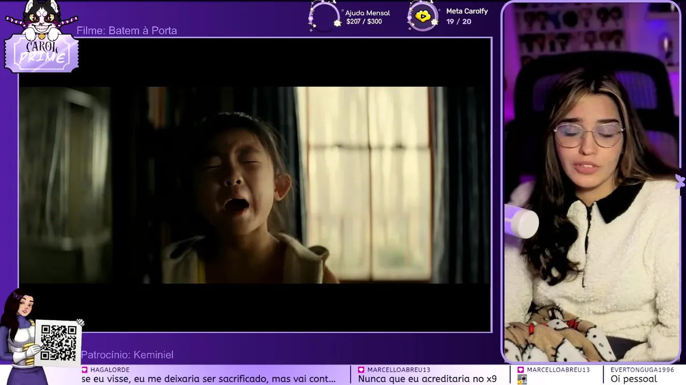Click the 'Ajuda Mensal' label
The image size is (686, 385).
(x=367, y=13)
